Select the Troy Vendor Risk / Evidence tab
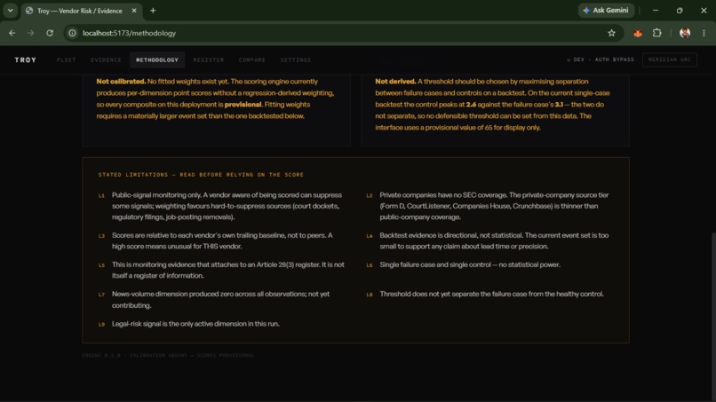Screen dimensions: 716x402 pyautogui.click(x=80, y=11)
